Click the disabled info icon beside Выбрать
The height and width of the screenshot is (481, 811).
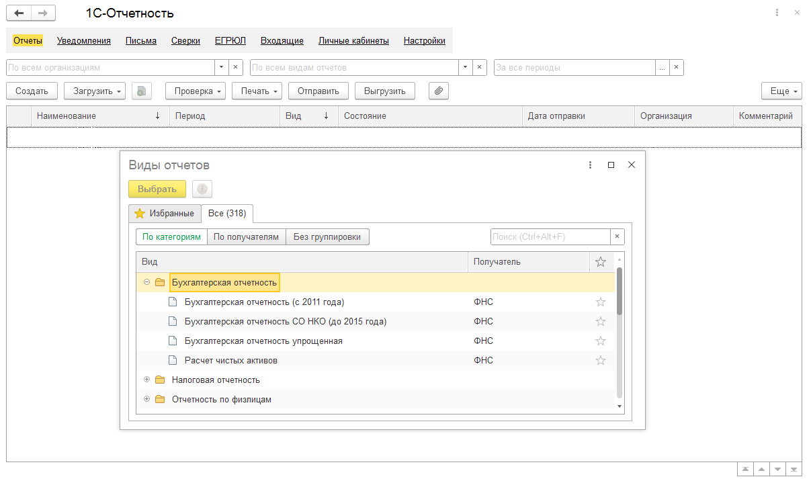pyautogui.click(x=202, y=189)
